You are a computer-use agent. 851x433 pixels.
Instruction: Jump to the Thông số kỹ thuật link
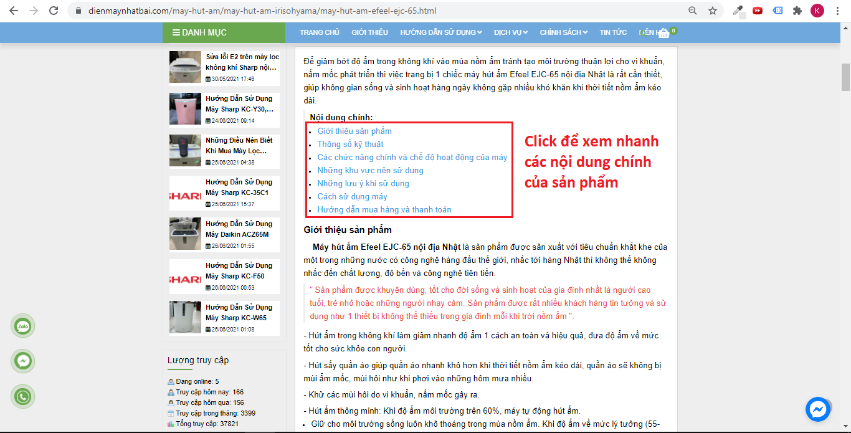click(x=350, y=145)
